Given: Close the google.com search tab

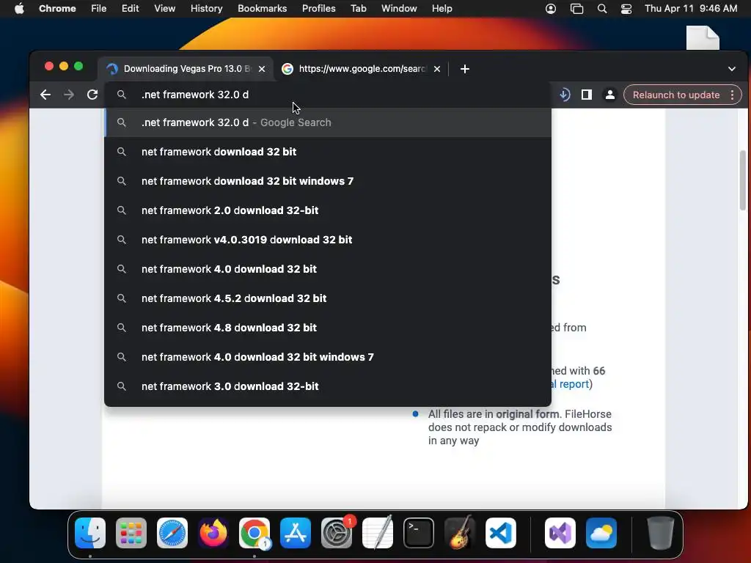Looking at the screenshot, I should [x=437, y=69].
